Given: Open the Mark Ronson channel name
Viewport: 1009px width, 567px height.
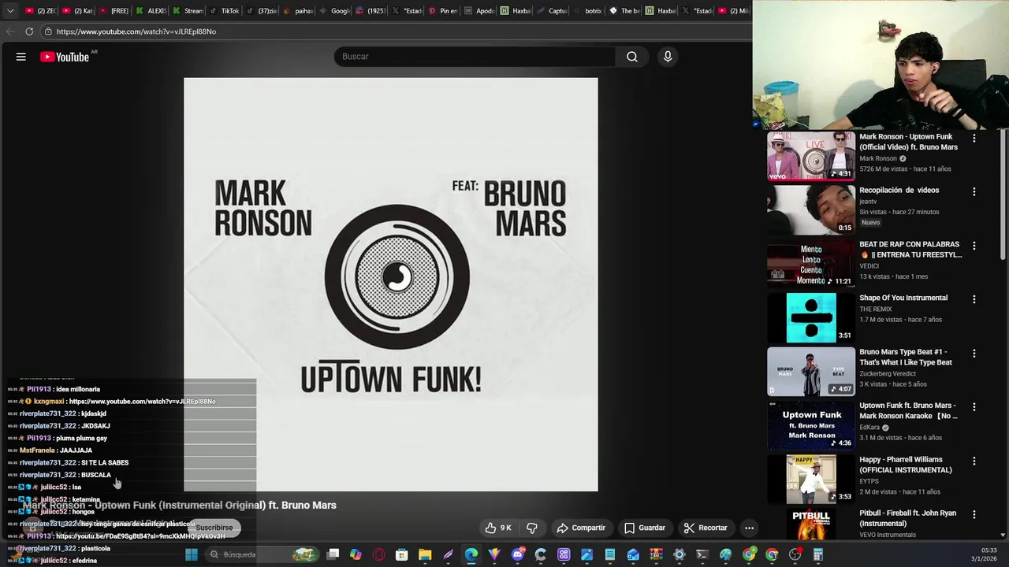Looking at the screenshot, I should pyautogui.click(x=878, y=158).
